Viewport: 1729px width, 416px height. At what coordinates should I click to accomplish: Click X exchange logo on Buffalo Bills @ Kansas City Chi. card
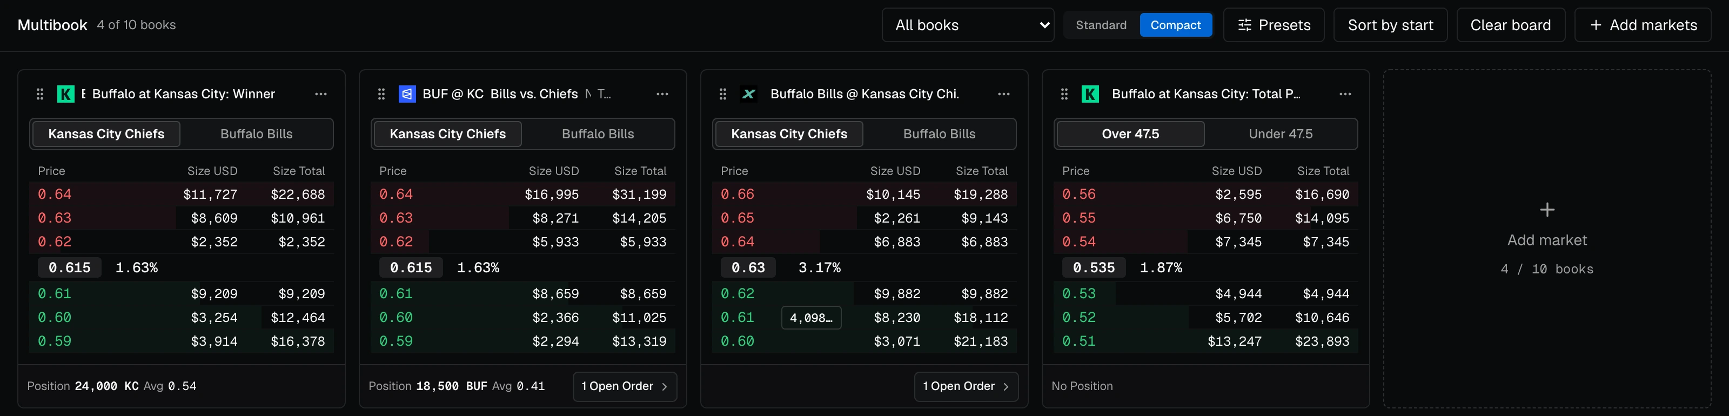tap(749, 94)
